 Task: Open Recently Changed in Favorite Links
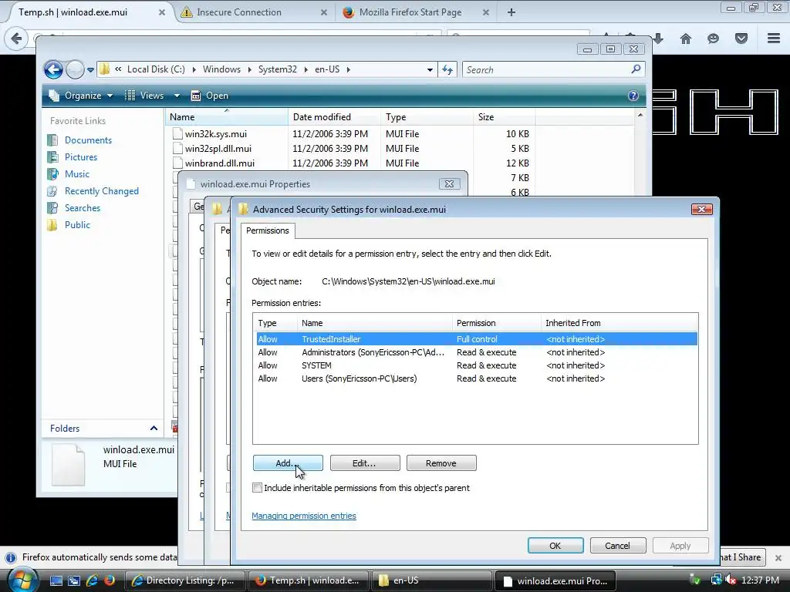[x=101, y=191]
